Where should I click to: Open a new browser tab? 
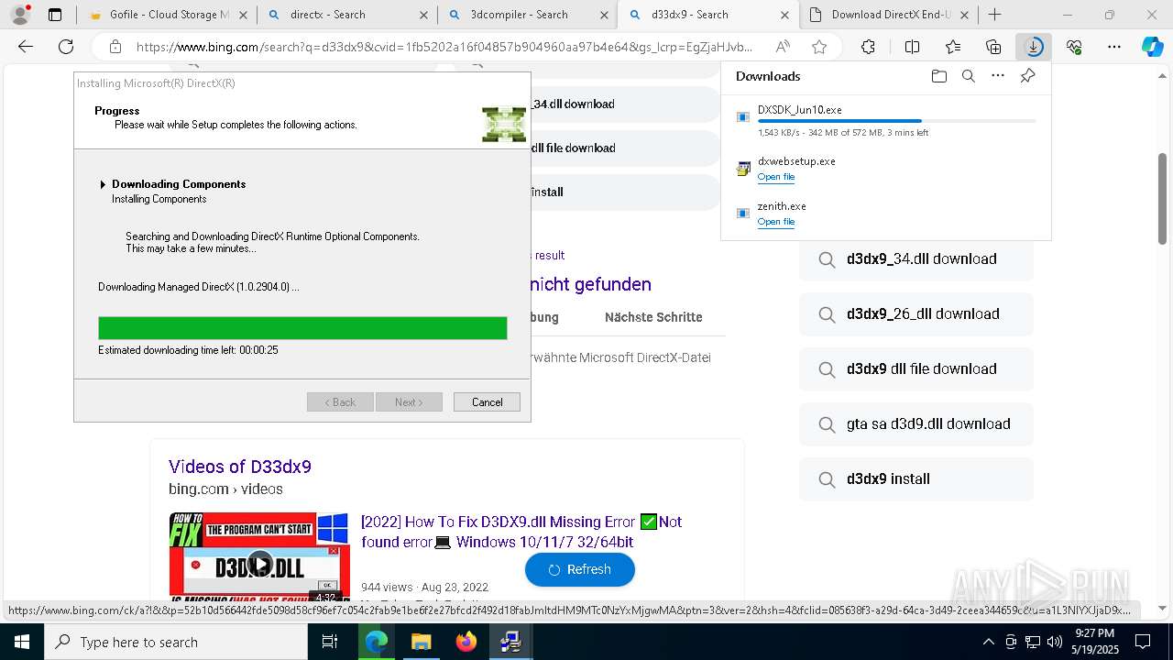tap(995, 15)
